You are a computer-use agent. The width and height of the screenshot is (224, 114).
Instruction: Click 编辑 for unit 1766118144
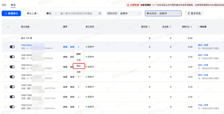click(x=65, y=67)
